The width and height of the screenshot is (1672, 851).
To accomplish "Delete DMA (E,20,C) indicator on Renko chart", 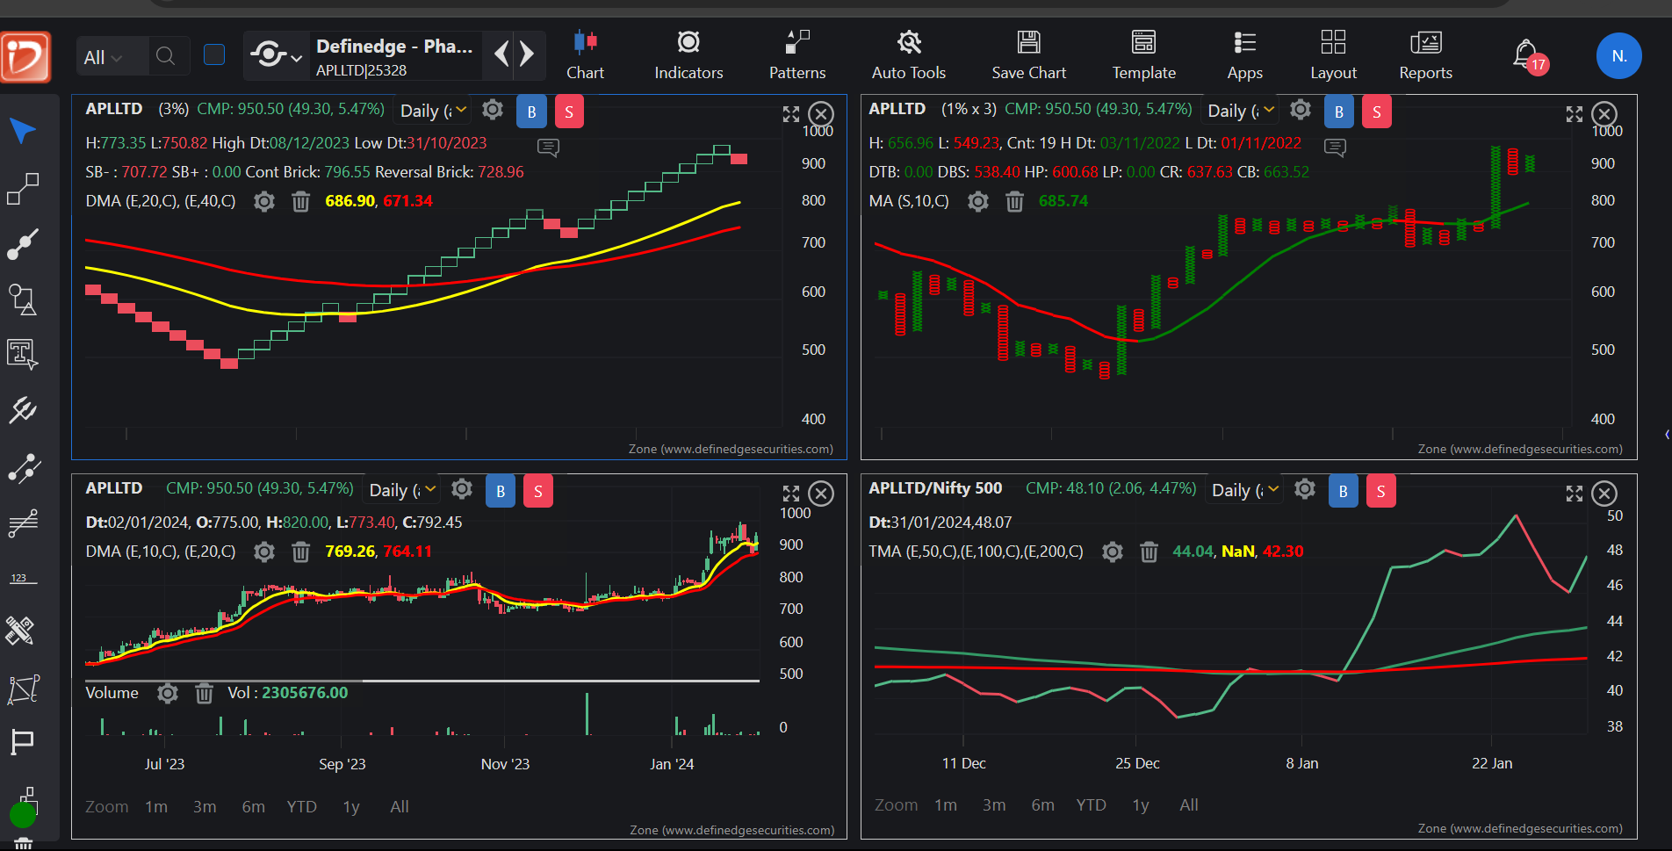I will pos(300,202).
